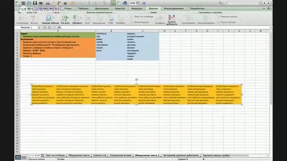Open the Таблицы ribbon tab

pyautogui.click(x=83, y=8)
